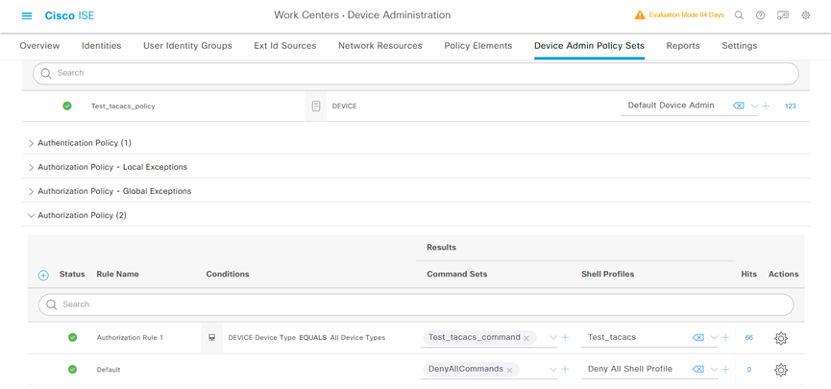
Task: Open the header settings gear icon
Action: click(x=806, y=15)
